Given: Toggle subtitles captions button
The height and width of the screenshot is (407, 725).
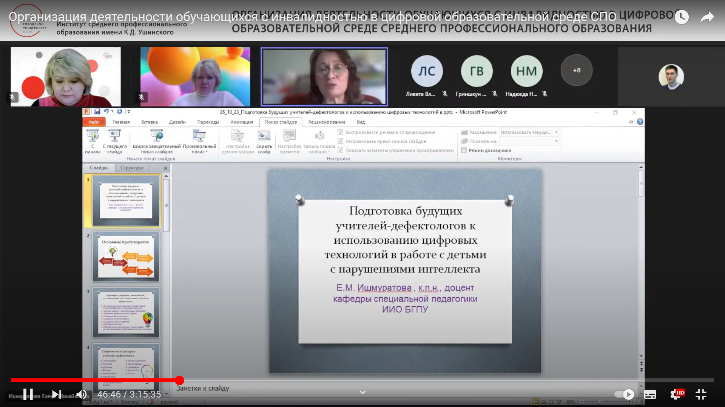Looking at the screenshot, I should [x=650, y=394].
